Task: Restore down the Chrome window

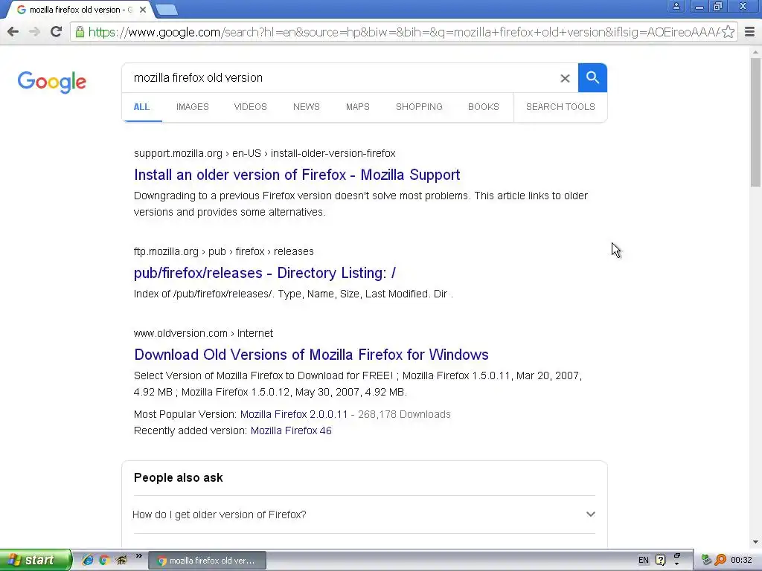Action: point(717,6)
